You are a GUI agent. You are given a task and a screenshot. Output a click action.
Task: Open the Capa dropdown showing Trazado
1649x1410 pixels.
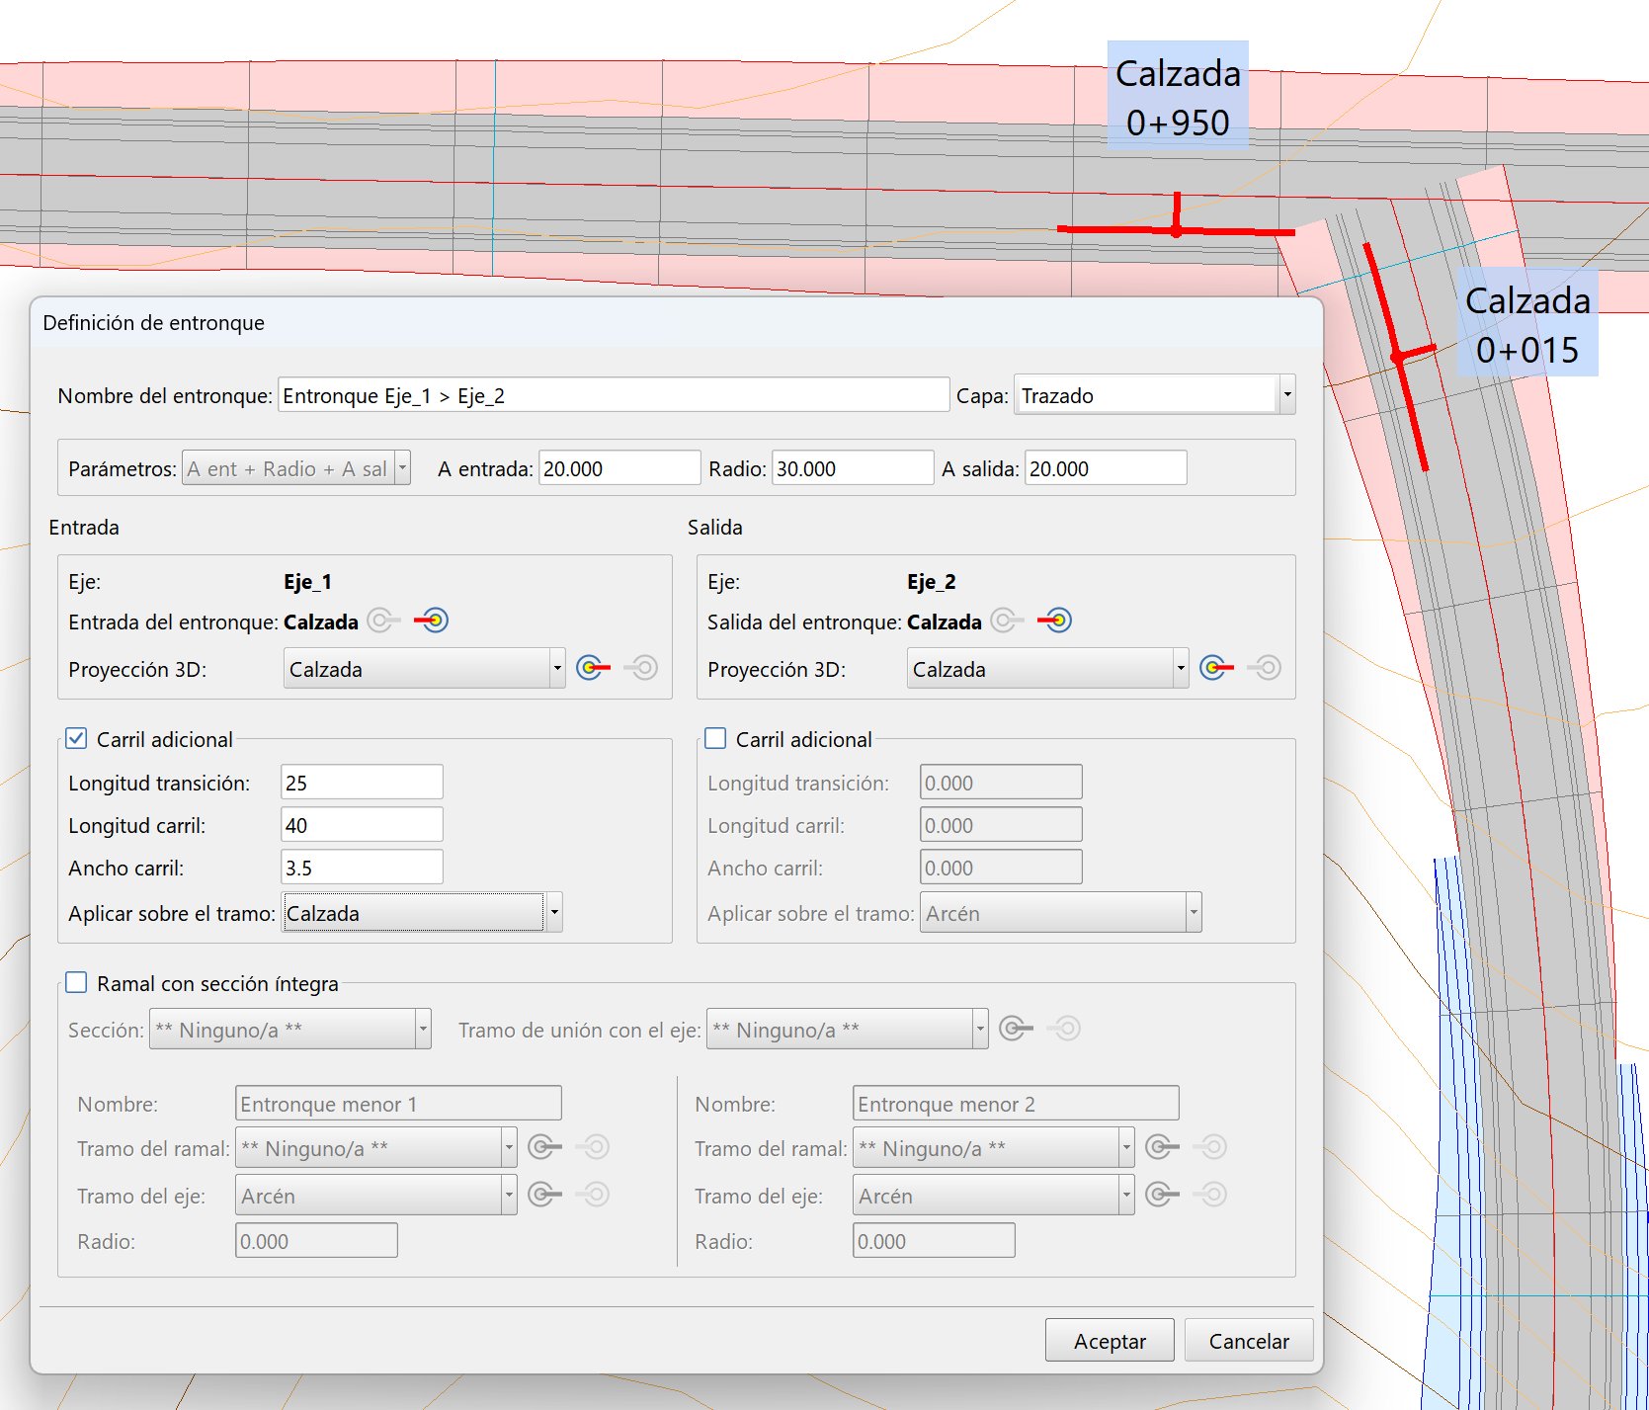click(x=1286, y=395)
